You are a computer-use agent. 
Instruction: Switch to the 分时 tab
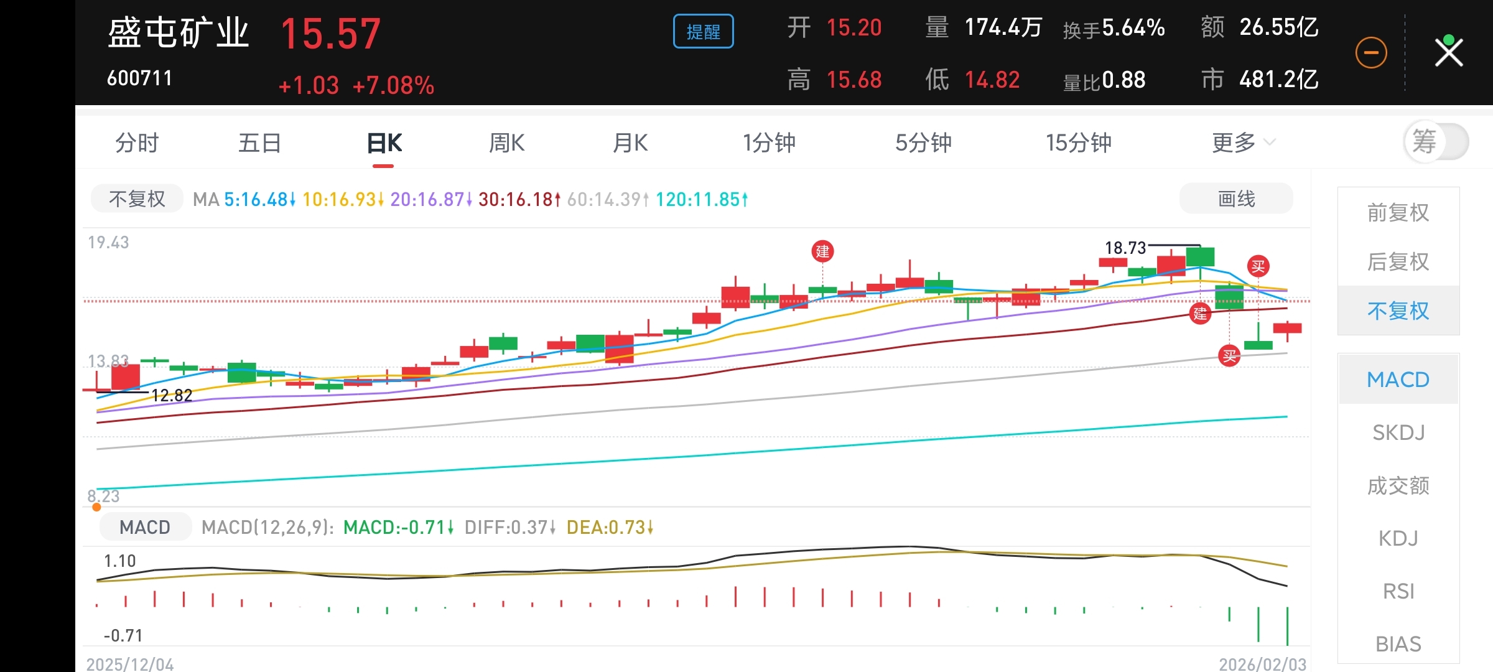[x=137, y=143]
